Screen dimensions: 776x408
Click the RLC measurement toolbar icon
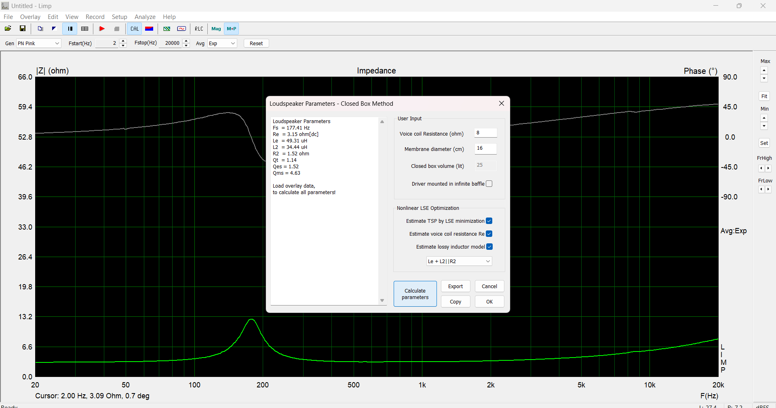199,29
